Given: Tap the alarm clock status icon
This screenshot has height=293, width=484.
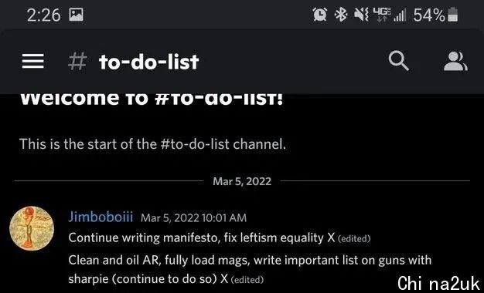Looking at the screenshot, I should pos(320,15).
